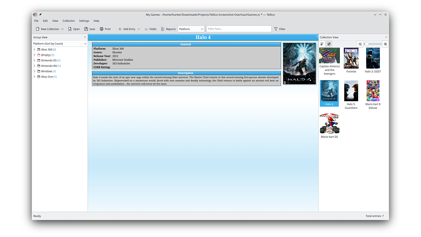Select the Nintendo DS group
421x237 pixels.
(x=49, y=61)
